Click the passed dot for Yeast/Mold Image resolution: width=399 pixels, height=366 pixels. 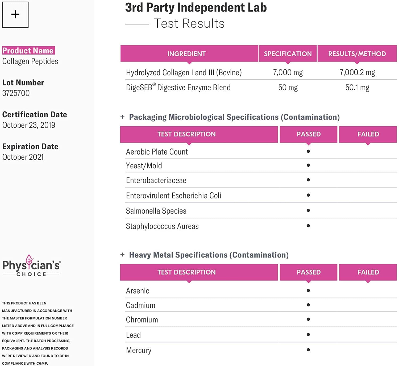[x=308, y=165]
